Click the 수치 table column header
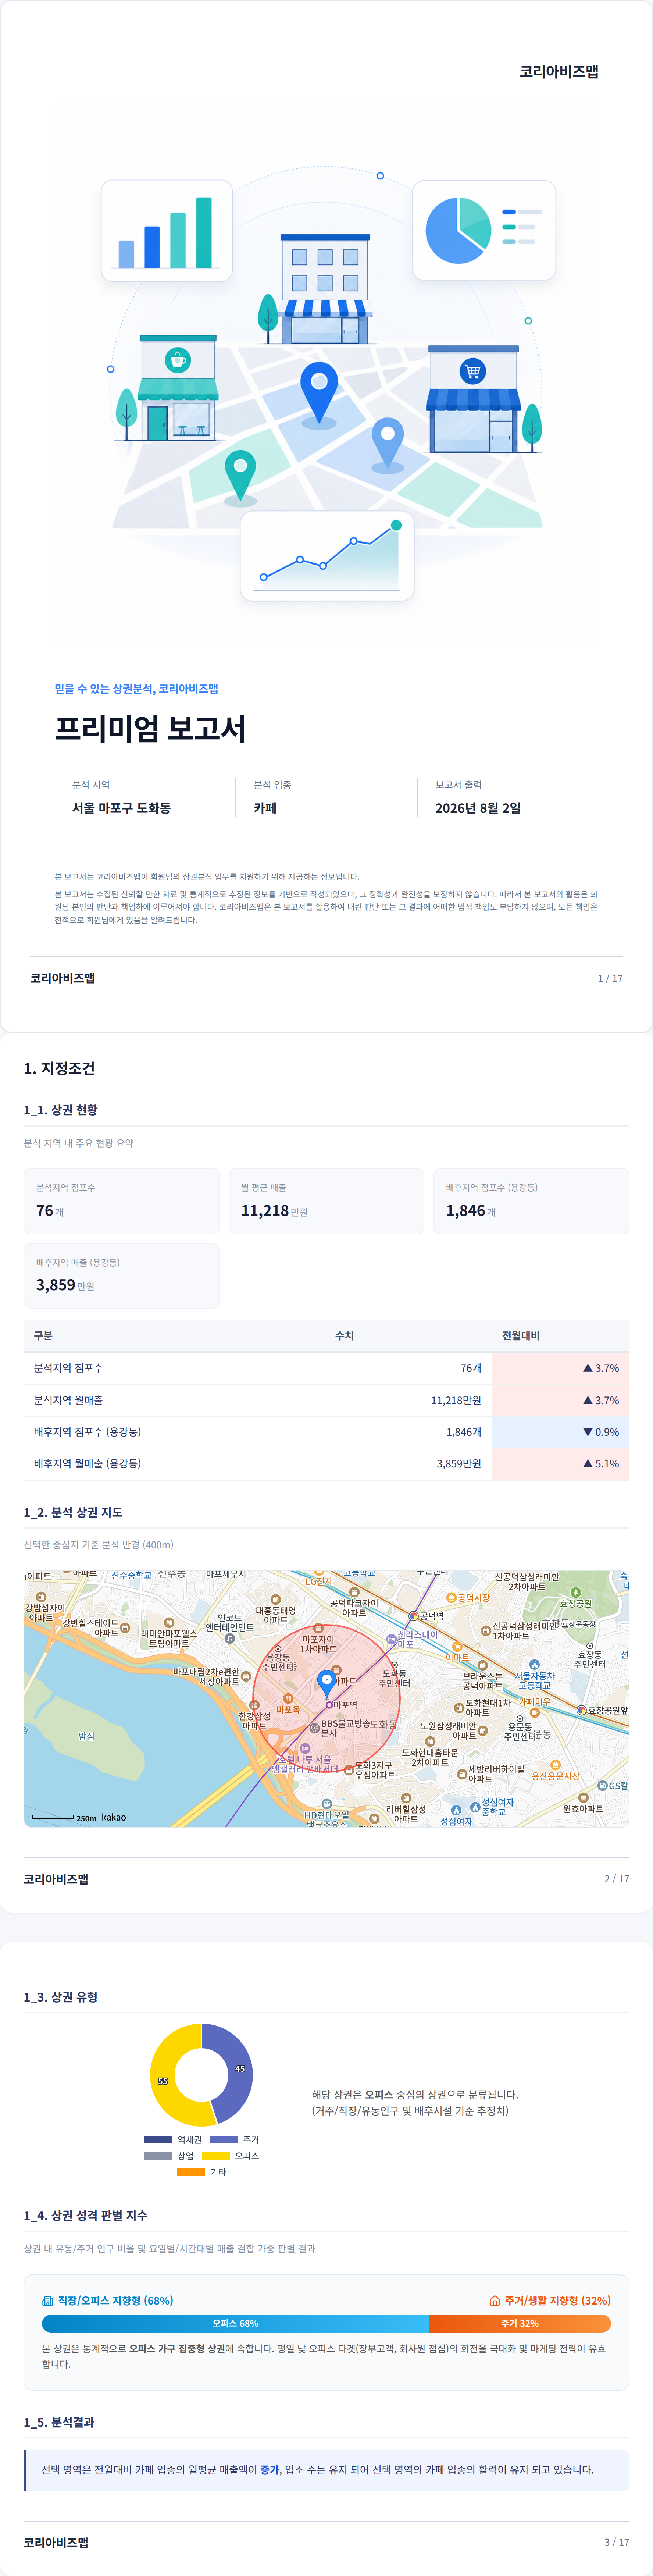This screenshot has height=2576, width=653. [x=344, y=1336]
